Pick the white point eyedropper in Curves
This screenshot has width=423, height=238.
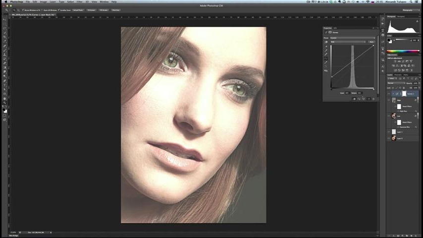point(326,55)
